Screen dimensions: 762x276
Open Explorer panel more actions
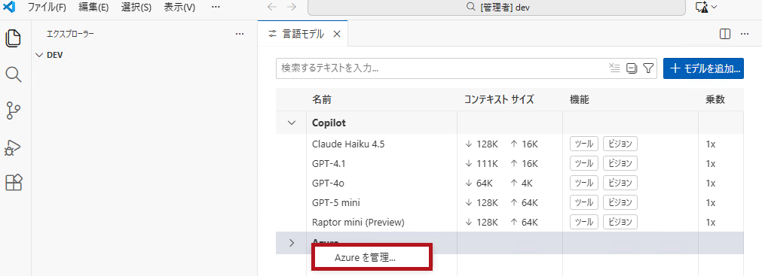239,34
